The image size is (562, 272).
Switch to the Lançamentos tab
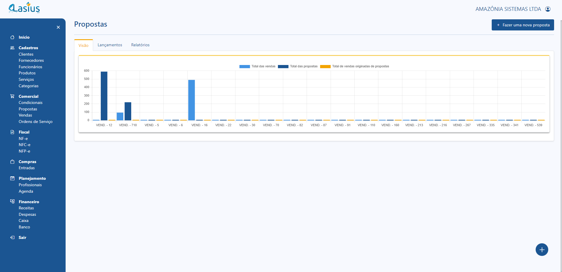pyautogui.click(x=110, y=45)
